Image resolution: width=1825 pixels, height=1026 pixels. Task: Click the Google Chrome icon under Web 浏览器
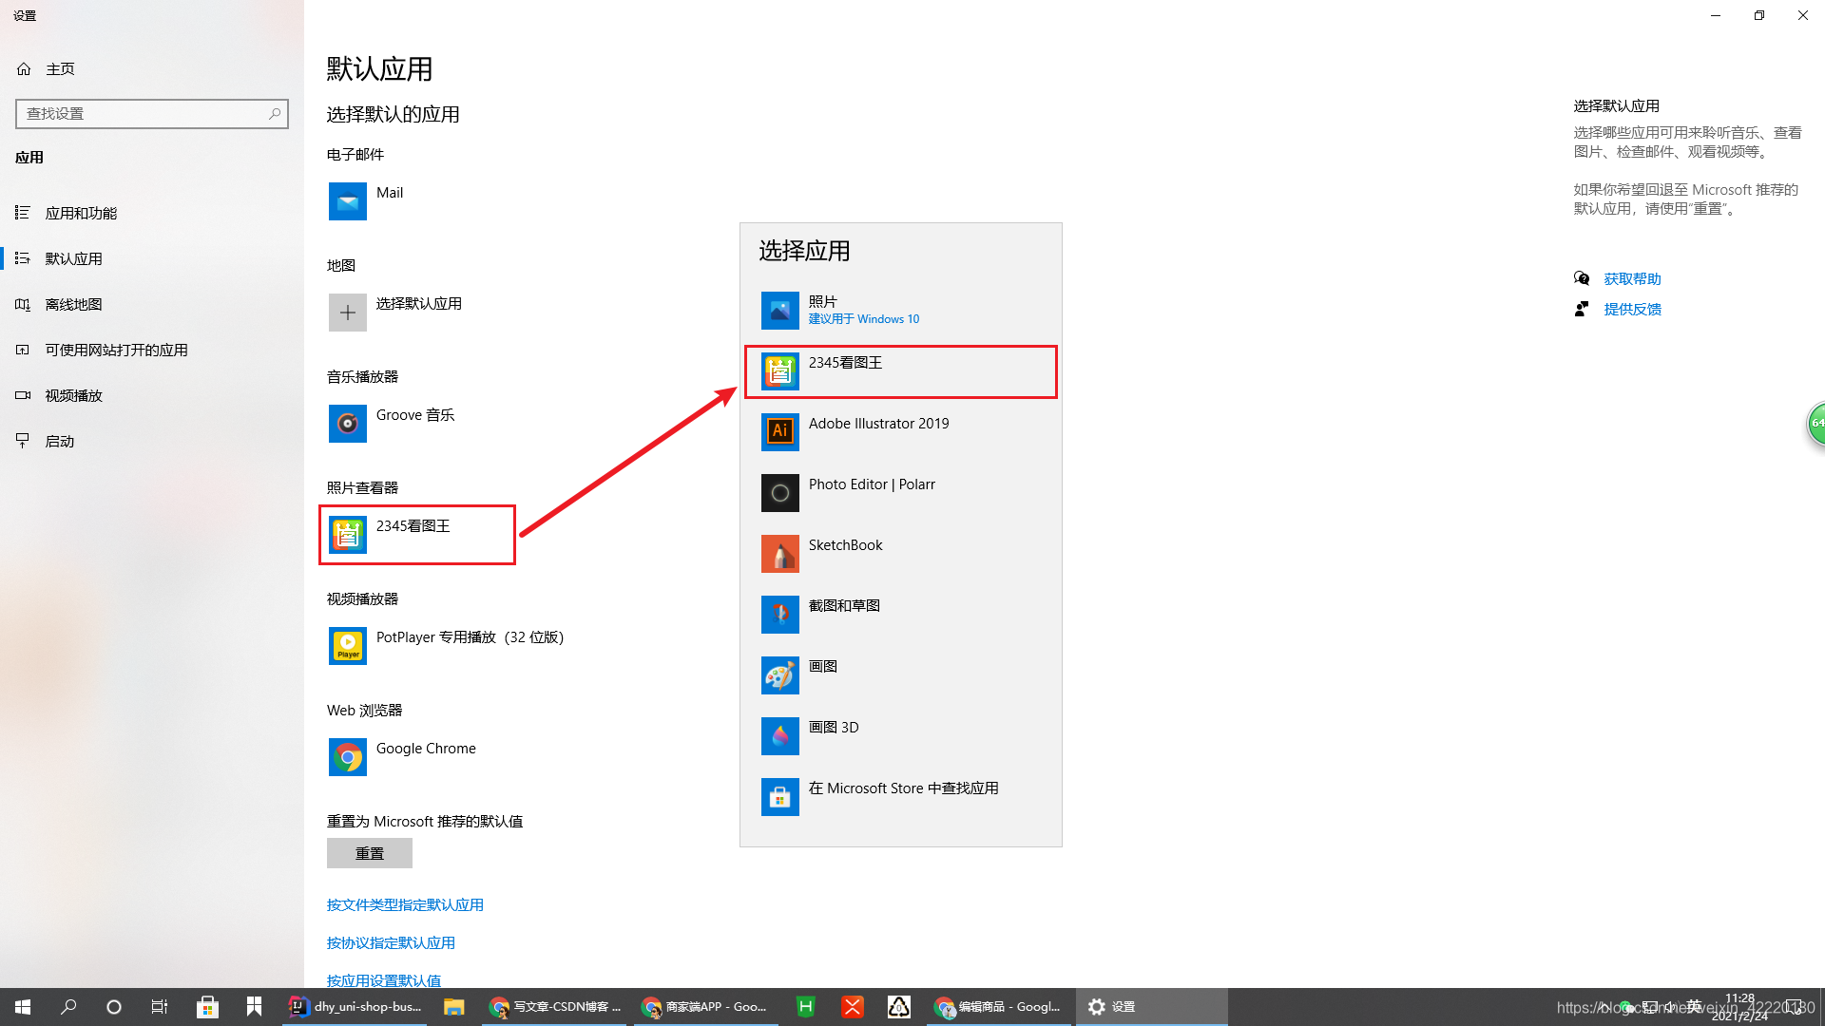348,757
